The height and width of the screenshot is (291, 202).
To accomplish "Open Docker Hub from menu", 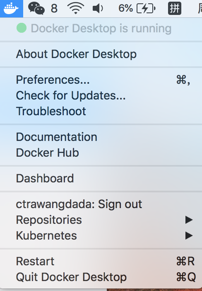I will (x=101, y=153).
